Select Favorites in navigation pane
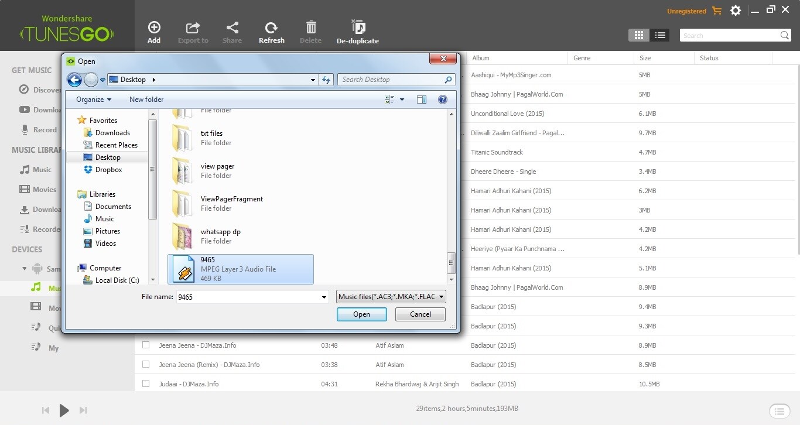This screenshot has width=800, height=425. [x=103, y=121]
